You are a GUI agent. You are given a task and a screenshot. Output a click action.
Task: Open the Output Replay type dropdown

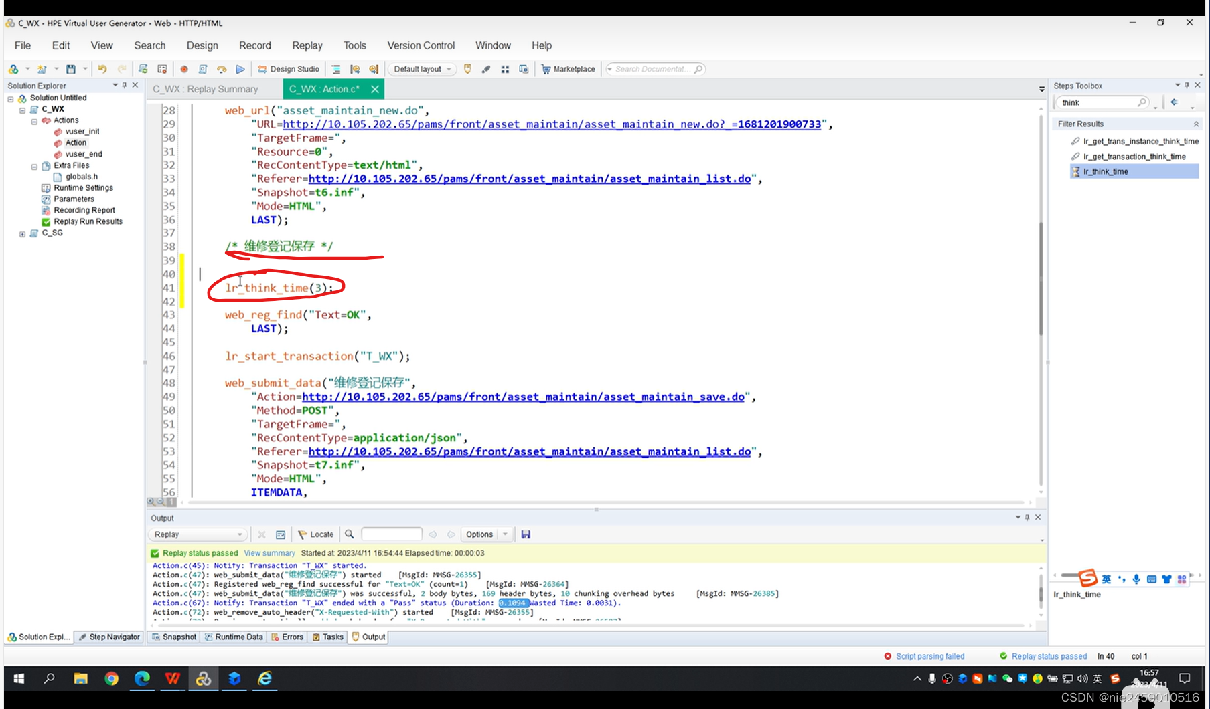point(198,534)
